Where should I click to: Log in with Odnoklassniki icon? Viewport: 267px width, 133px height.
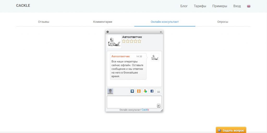click(139, 91)
